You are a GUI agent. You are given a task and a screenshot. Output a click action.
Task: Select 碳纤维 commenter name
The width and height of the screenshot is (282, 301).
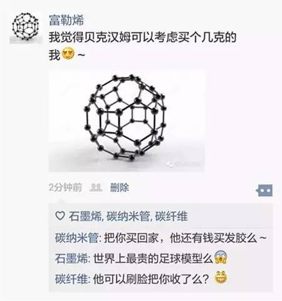(71, 278)
